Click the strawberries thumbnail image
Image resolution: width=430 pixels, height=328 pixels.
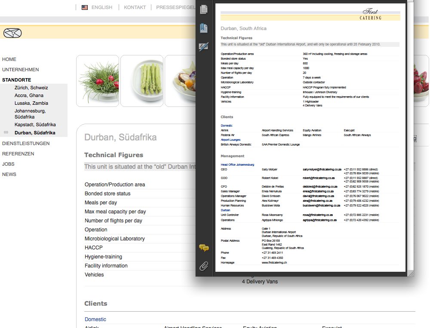[421, 81]
